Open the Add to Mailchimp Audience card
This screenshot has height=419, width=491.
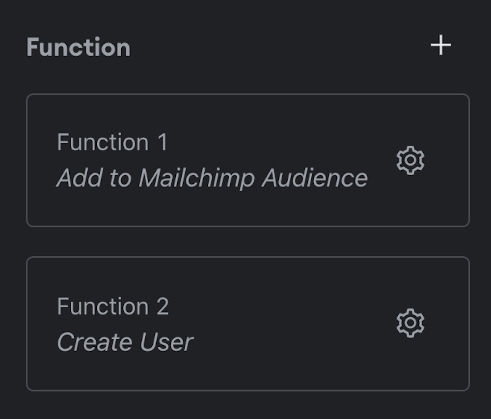click(x=247, y=160)
